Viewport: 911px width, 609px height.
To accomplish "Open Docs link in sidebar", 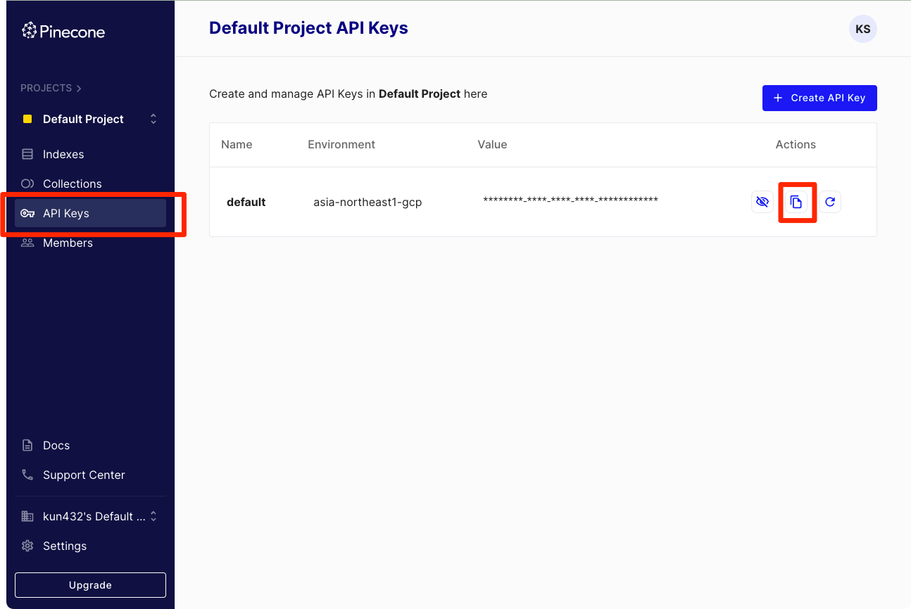I will (x=90, y=445).
